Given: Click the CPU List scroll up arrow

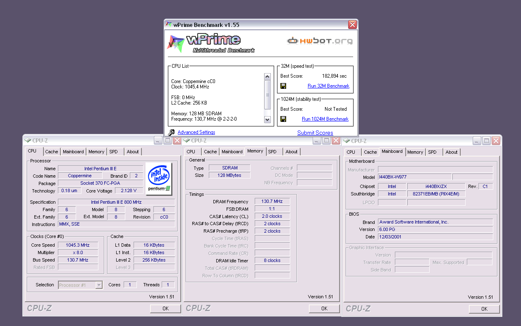Looking at the screenshot, I should (x=267, y=76).
